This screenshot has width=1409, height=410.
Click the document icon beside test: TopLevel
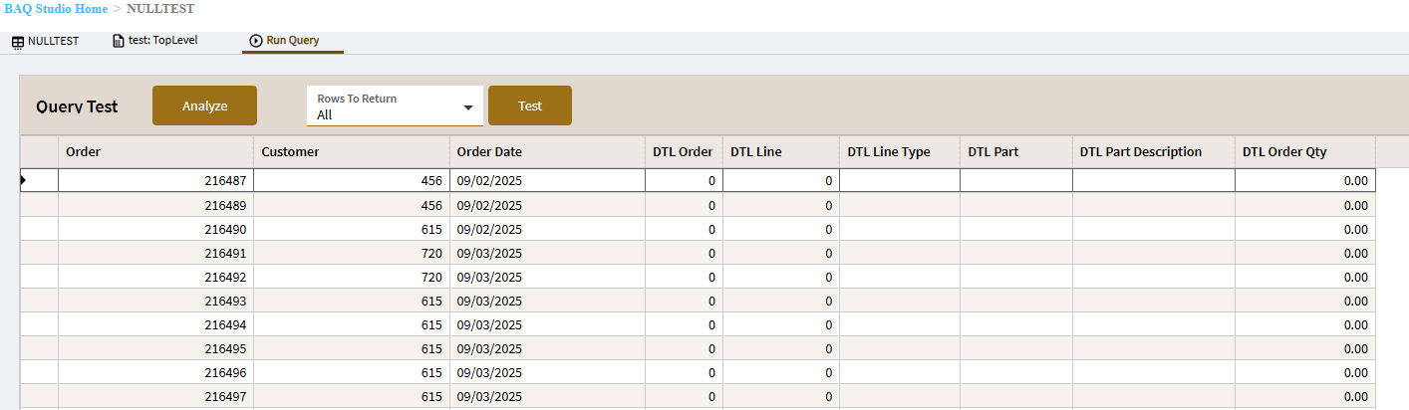[x=119, y=41]
